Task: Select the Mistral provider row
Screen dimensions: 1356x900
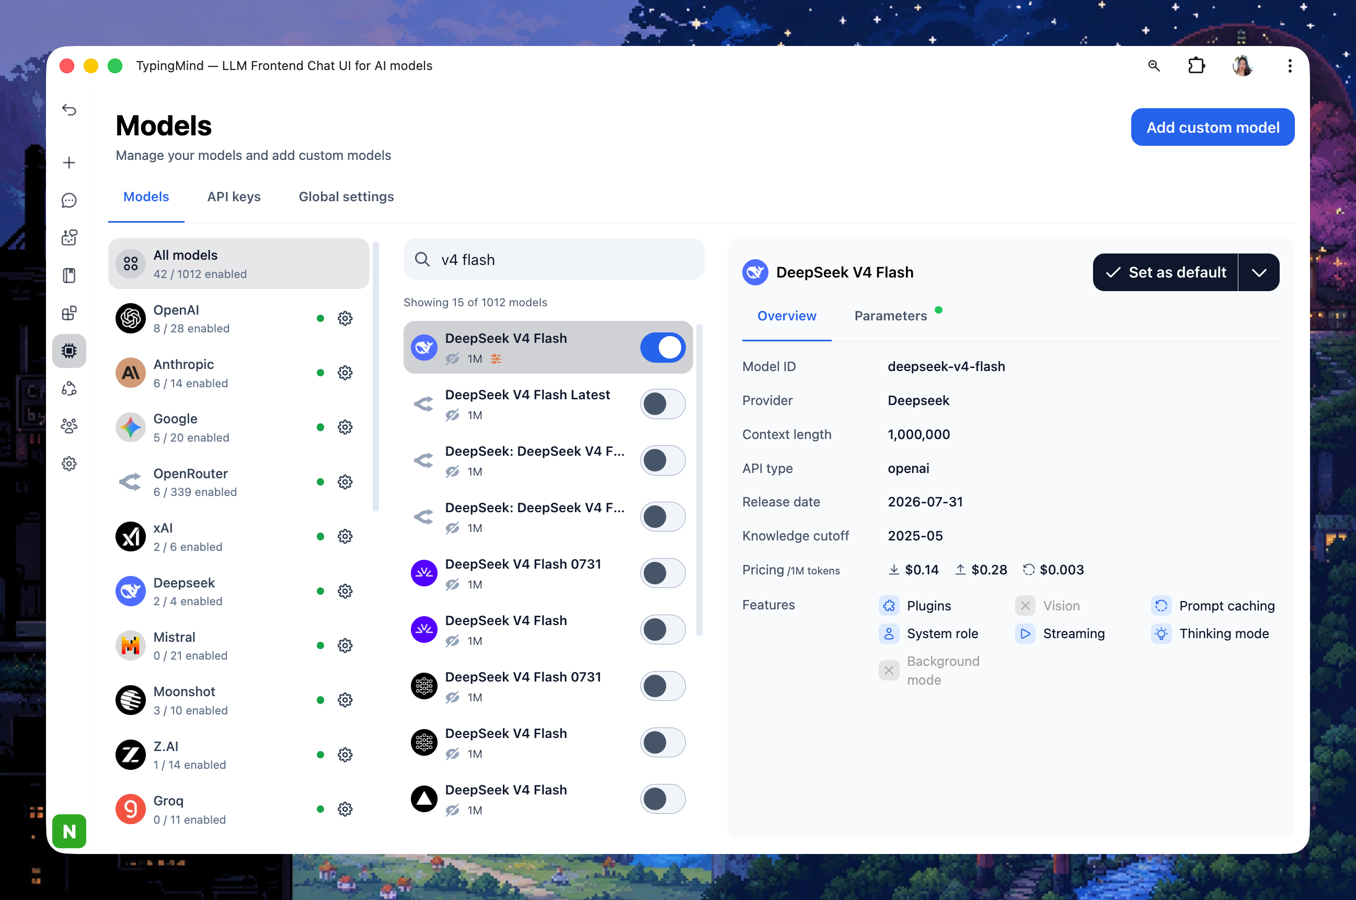Action: pyautogui.click(x=238, y=645)
